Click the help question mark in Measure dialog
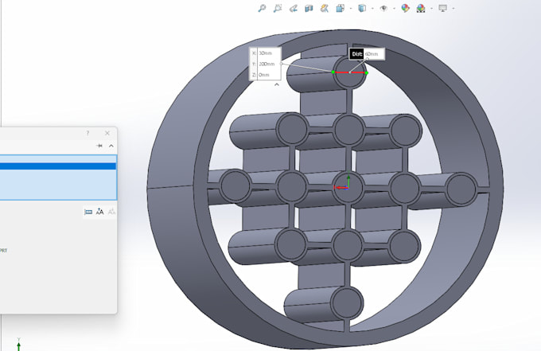This screenshot has height=351, width=541. tap(88, 133)
